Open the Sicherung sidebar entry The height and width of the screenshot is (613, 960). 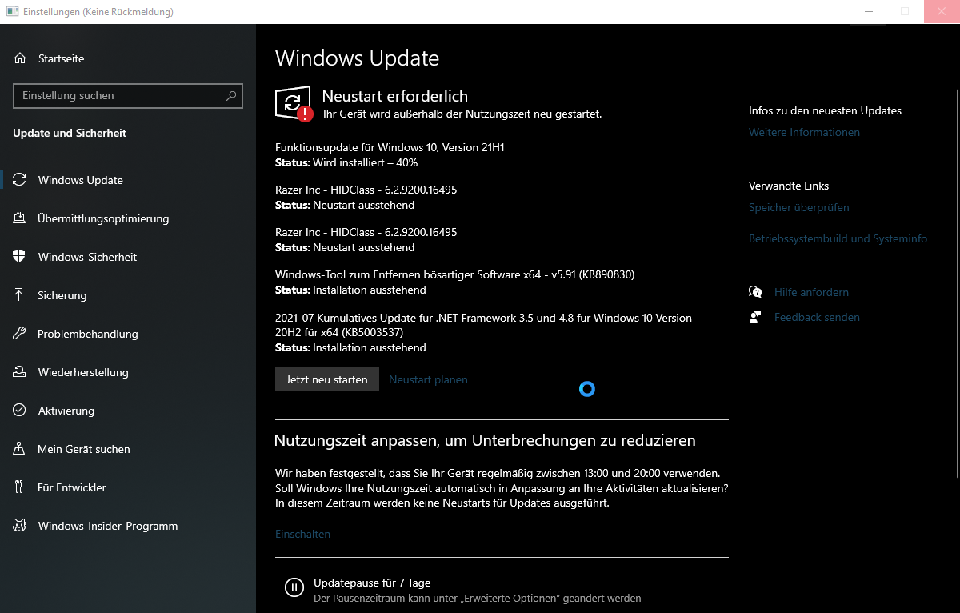pyautogui.click(x=62, y=295)
